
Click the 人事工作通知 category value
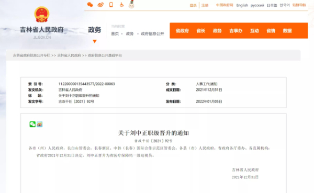[207, 84]
